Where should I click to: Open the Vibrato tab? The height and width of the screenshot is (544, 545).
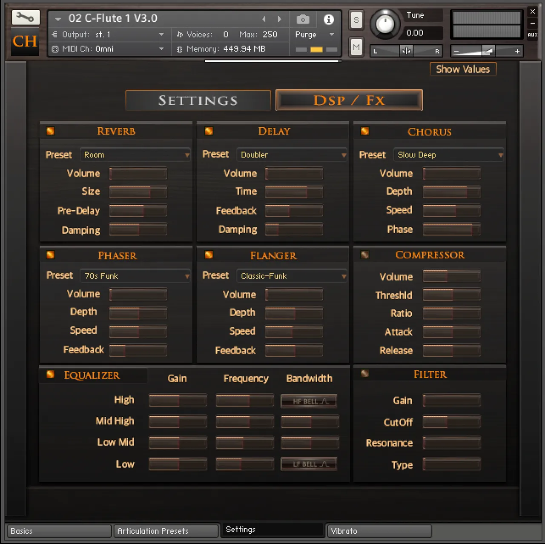pos(379,531)
